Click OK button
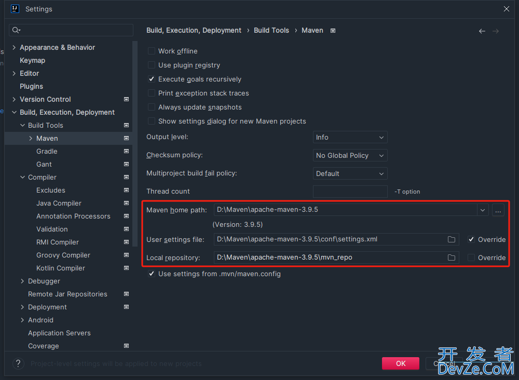 click(401, 363)
